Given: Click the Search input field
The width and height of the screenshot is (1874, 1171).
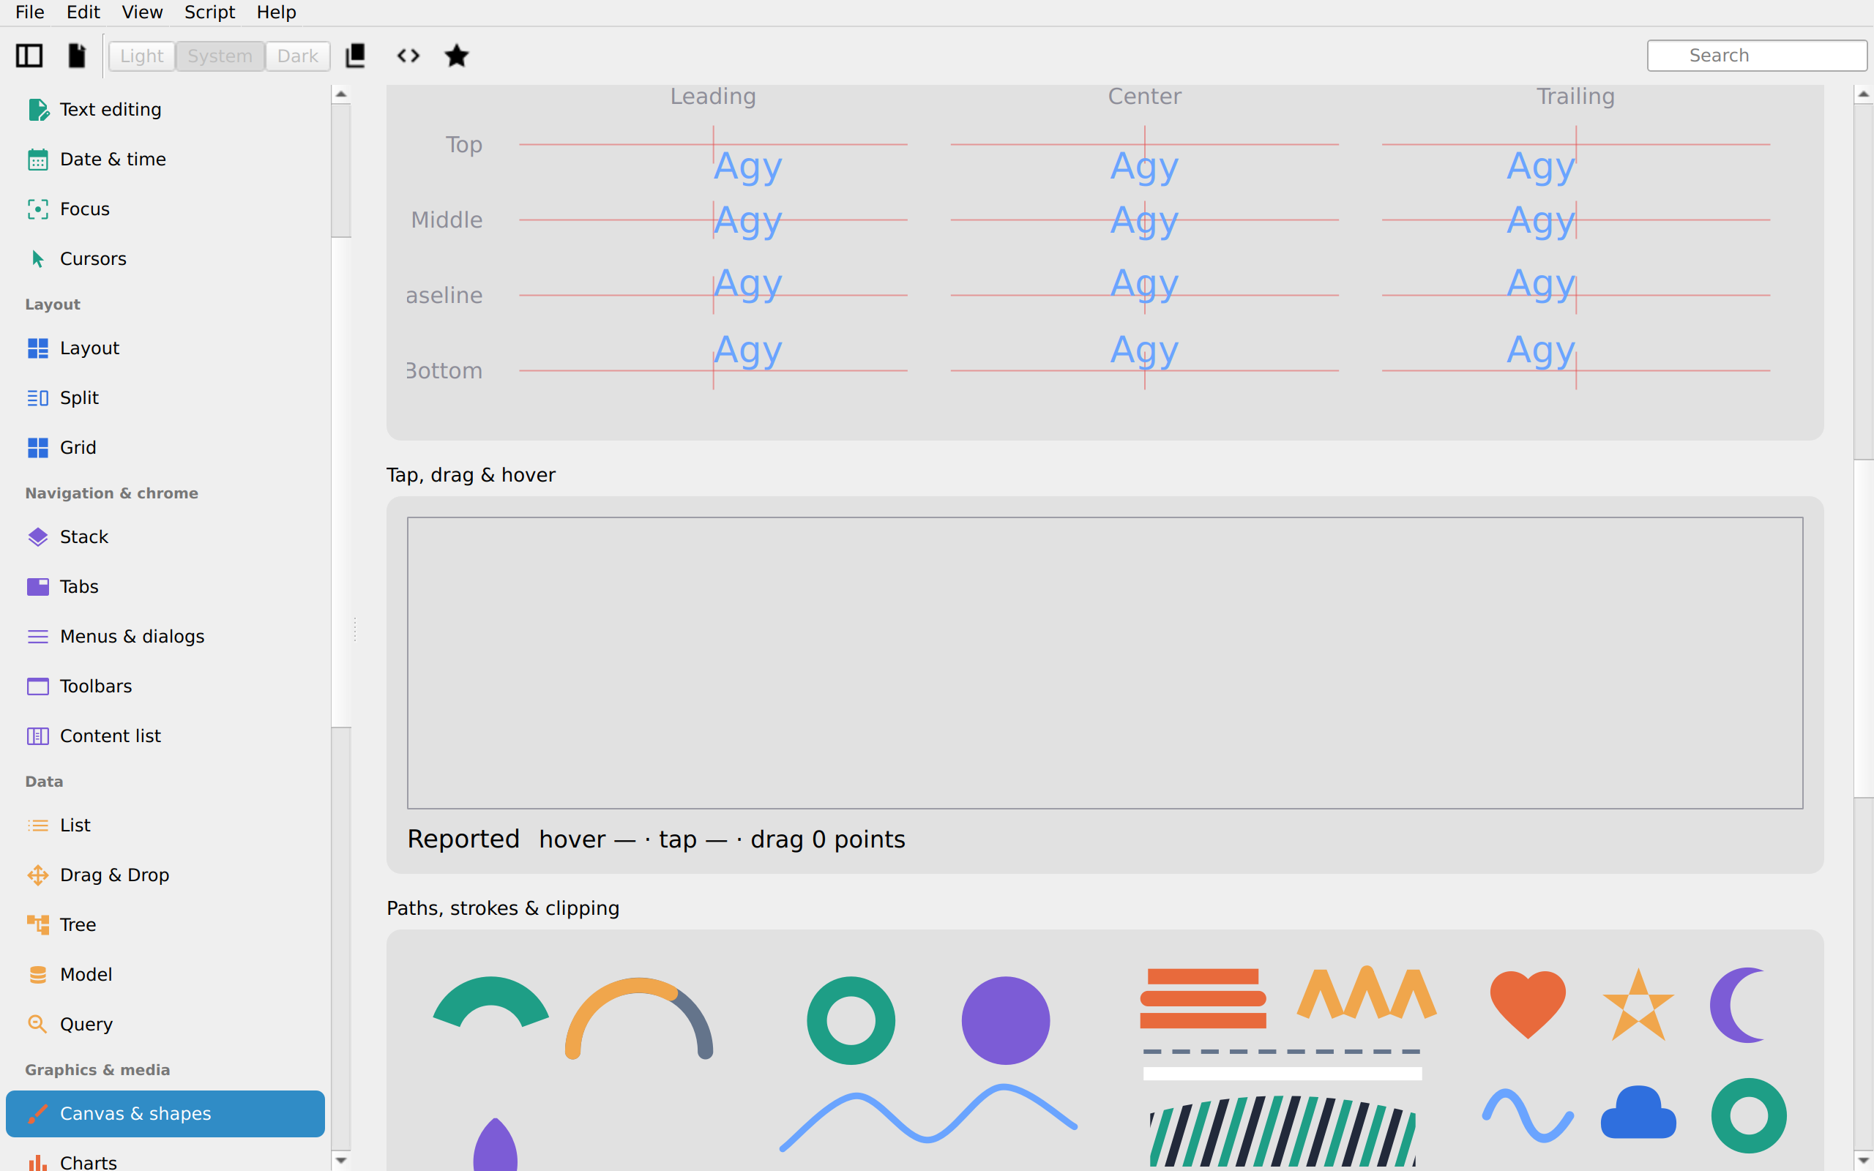Looking at the screenshot, I should pyautogui.click(x=1756, y=56).
